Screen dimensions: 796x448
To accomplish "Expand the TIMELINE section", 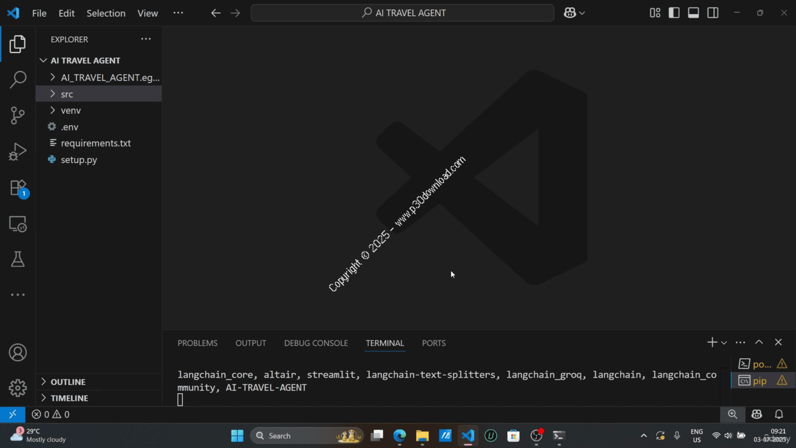I will tap(99, 398).
